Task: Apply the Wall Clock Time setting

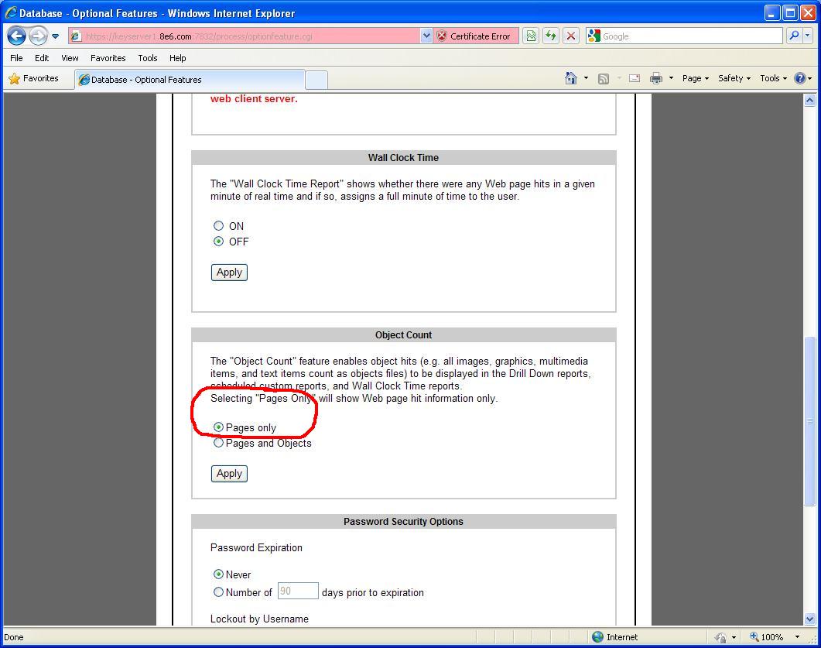Action: [229, 273]
